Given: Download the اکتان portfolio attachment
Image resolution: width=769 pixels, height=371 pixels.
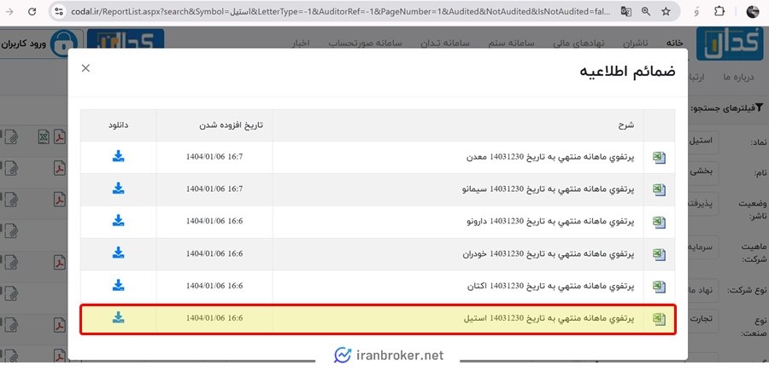Looking at the screenshot, I should 118,286.
